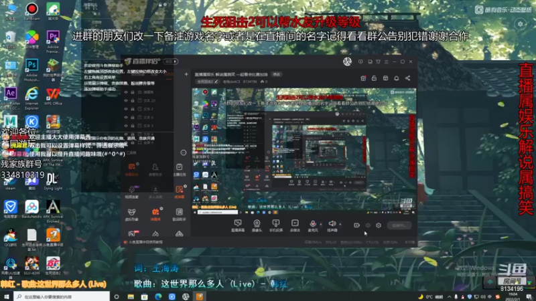Screen dimensions: 536x301
Task: Open the Internet Explorer desktop shortcut
Action: tap(31, 98)
